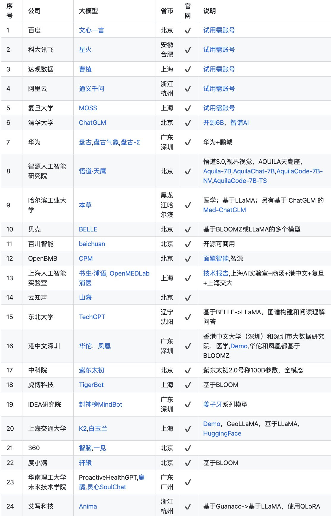Open the Anima model link
The image size is (331, 516).
click(x=88, y=506)
